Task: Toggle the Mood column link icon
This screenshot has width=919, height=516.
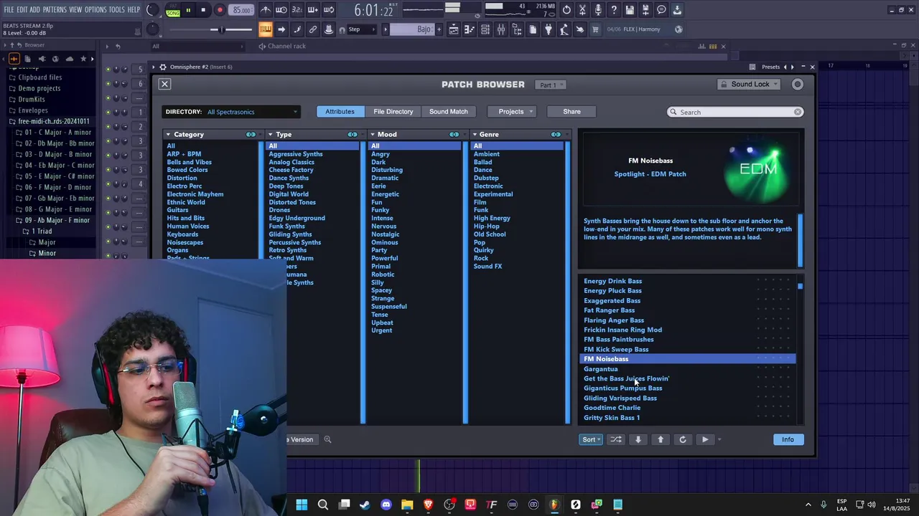Action: (x=454, y=134)
